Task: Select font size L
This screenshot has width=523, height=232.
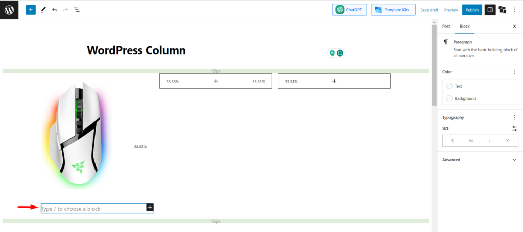Action: tap(489, 141)
